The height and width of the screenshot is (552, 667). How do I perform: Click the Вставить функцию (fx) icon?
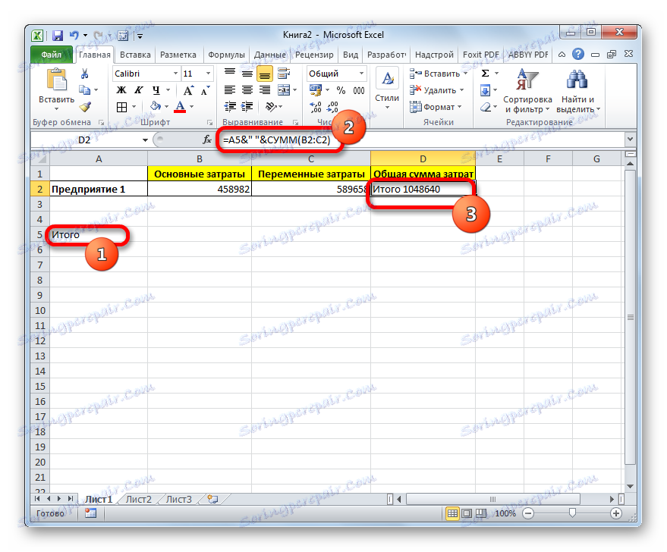[206, 140]
